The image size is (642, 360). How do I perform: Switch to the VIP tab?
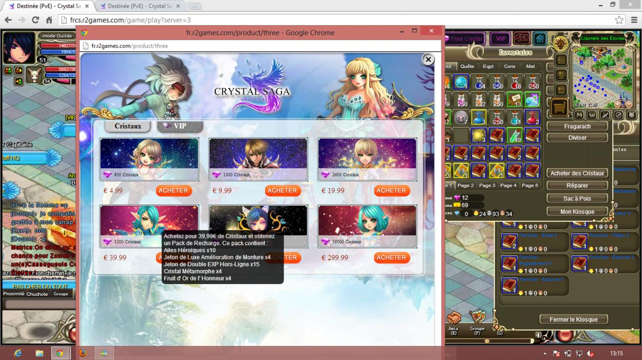(x=179, y=126)
